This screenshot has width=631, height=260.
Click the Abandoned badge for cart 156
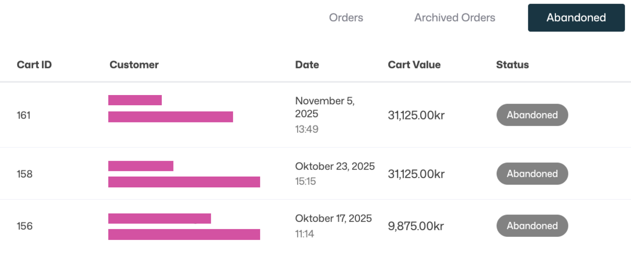click(x=532, y=226)
